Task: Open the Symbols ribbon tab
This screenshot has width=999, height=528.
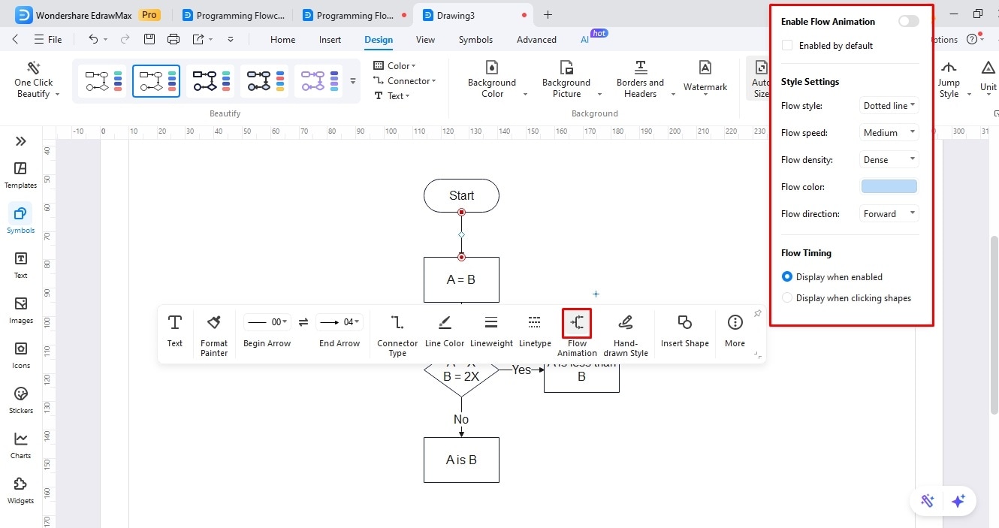Action: tap(475, 40)
